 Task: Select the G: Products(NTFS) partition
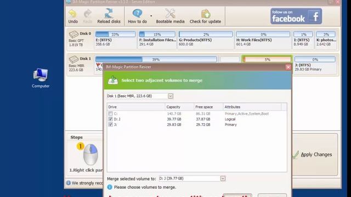point(206,39)
